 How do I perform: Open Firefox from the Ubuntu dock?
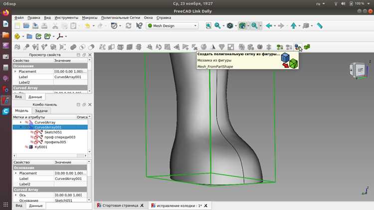(x=5, y=12)
